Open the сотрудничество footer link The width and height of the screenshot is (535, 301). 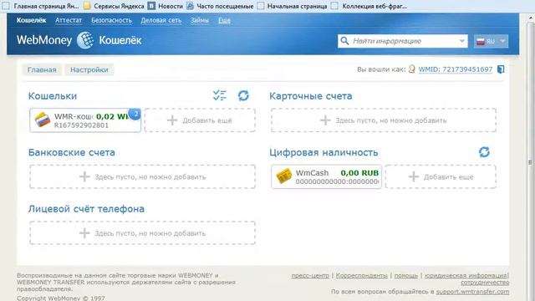[485, 283]
